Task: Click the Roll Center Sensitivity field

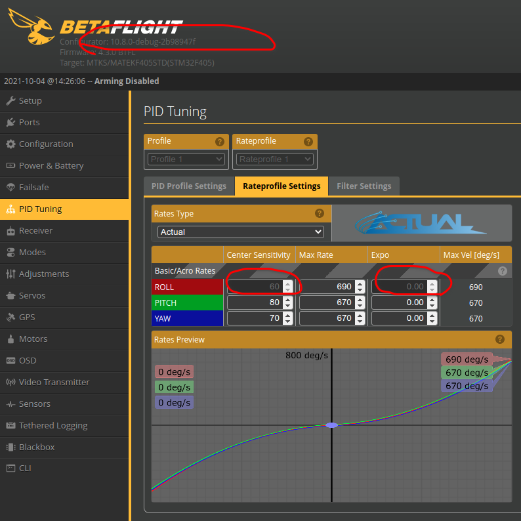Action: coord(260,286)
